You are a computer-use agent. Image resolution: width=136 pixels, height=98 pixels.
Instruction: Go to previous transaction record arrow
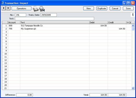pos(4,8)
